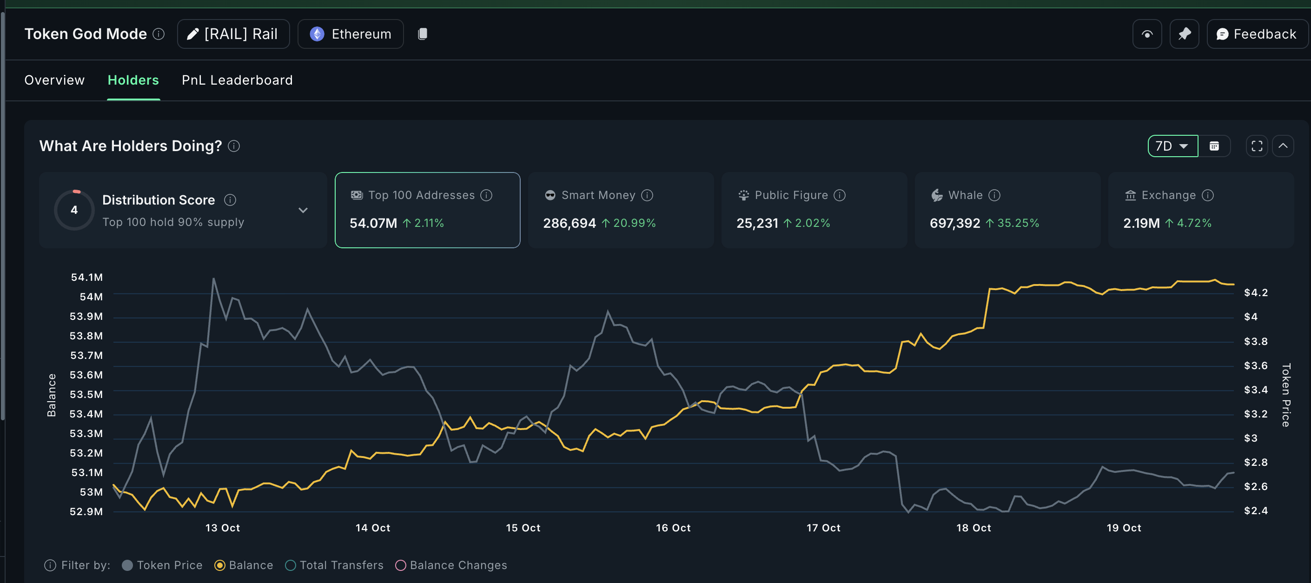Open the PnL Leaderboard tab
The height and width of the screenshot is (583, 1311).
pos(237,80)
